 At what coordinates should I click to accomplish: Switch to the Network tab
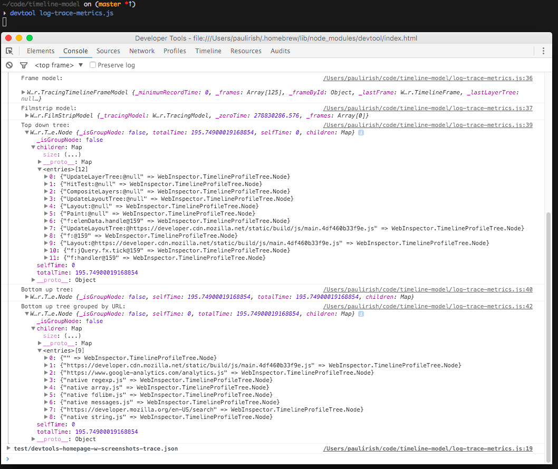142,51
